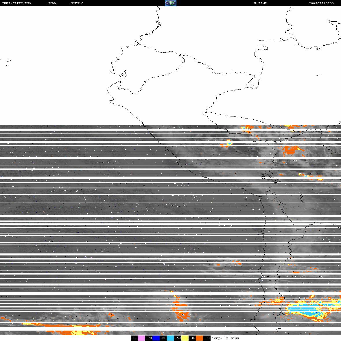Click the -50 legend value
The image size is (341, 341).
(178, 338)
